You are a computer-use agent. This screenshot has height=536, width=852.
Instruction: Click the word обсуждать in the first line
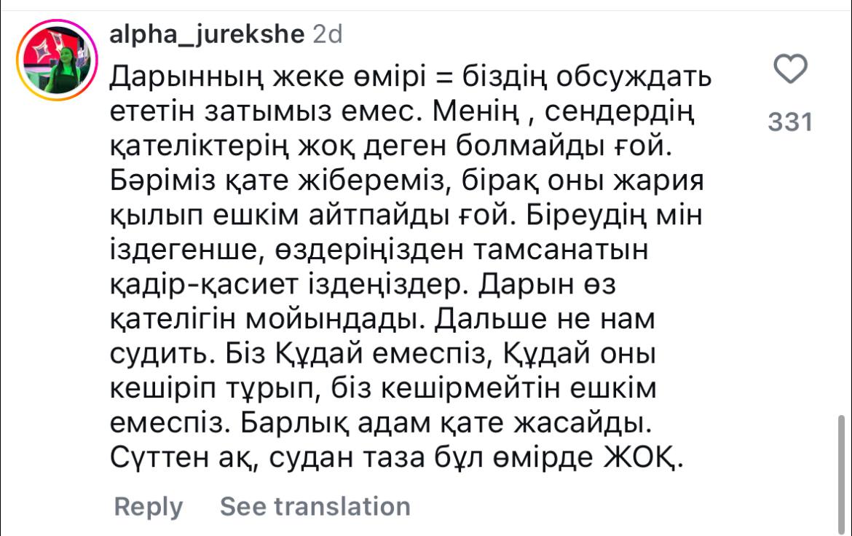click(x=634, y=77)
